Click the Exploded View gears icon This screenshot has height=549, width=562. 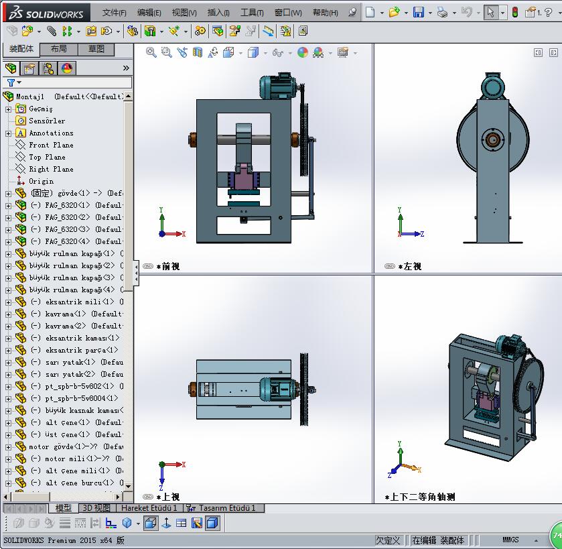200,32
